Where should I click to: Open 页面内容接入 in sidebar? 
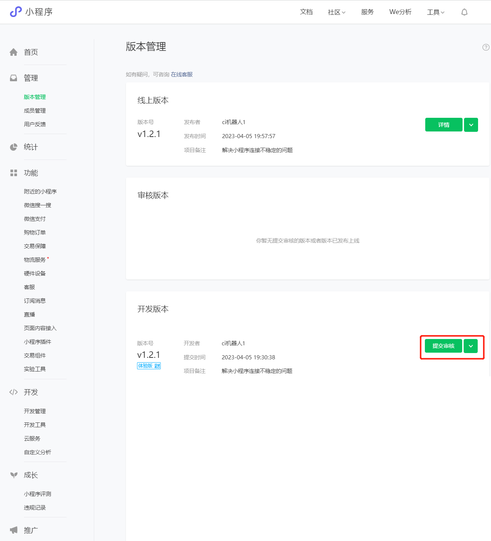point(40,328)
